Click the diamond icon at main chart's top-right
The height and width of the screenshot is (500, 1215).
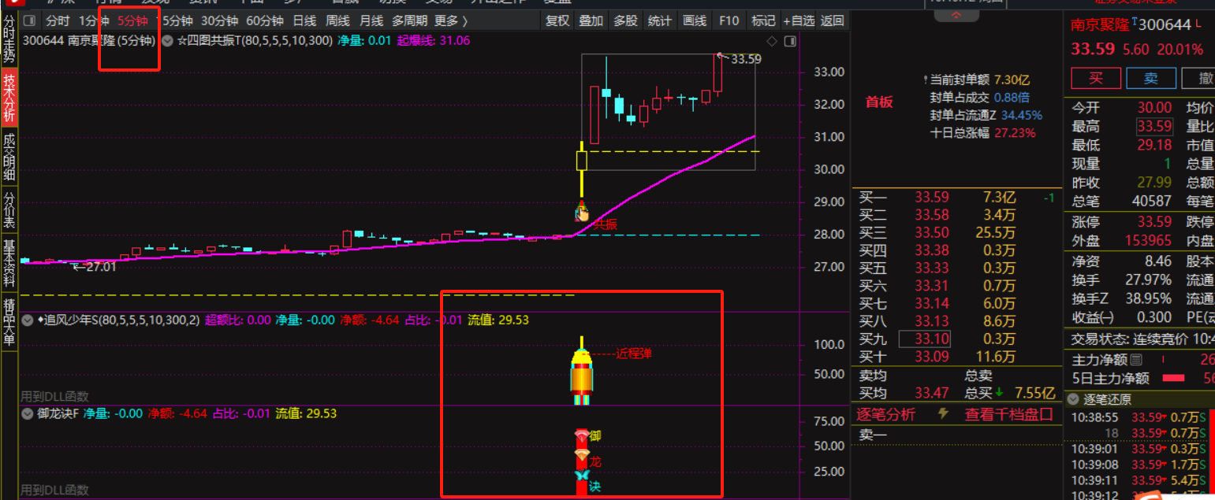(x=772, y=41)
